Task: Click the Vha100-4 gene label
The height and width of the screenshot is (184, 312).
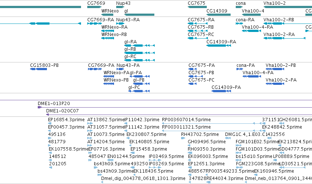Action: 253,11
